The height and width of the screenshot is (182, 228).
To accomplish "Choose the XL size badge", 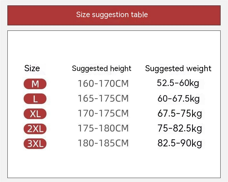I will 35,114.
